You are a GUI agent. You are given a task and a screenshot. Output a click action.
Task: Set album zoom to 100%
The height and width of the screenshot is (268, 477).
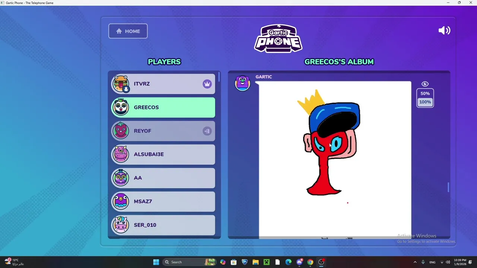coord(425,102)
